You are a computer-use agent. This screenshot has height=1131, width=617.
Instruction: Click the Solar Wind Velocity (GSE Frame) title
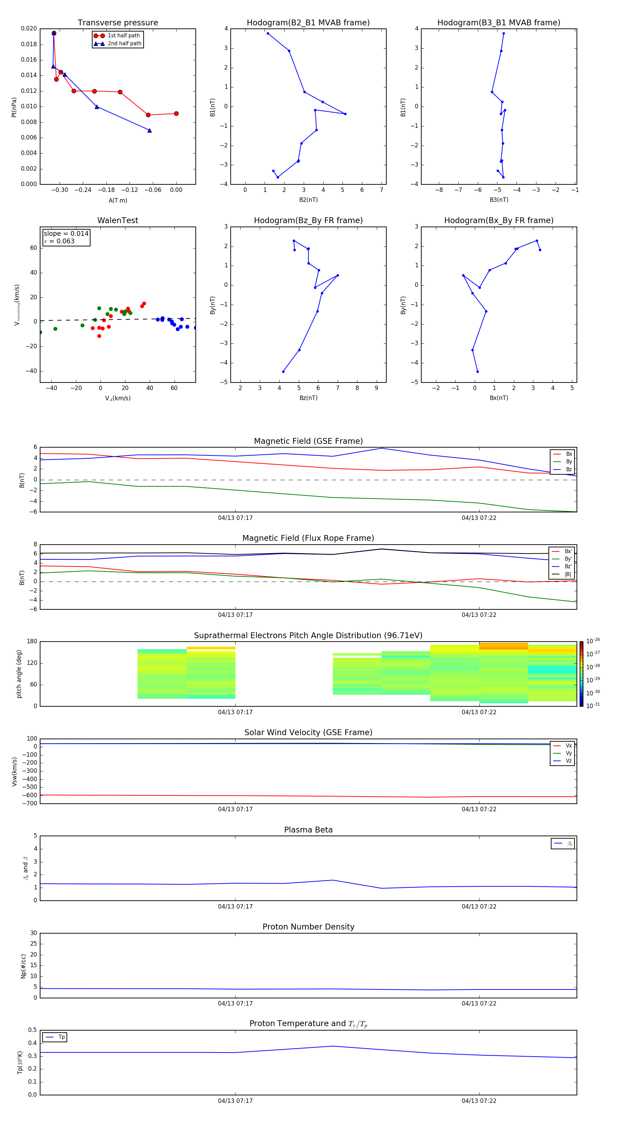[308, 733]
